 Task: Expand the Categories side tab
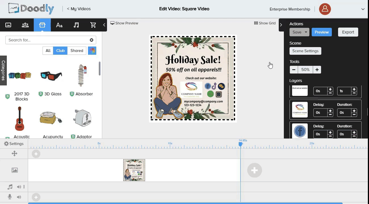3,70
